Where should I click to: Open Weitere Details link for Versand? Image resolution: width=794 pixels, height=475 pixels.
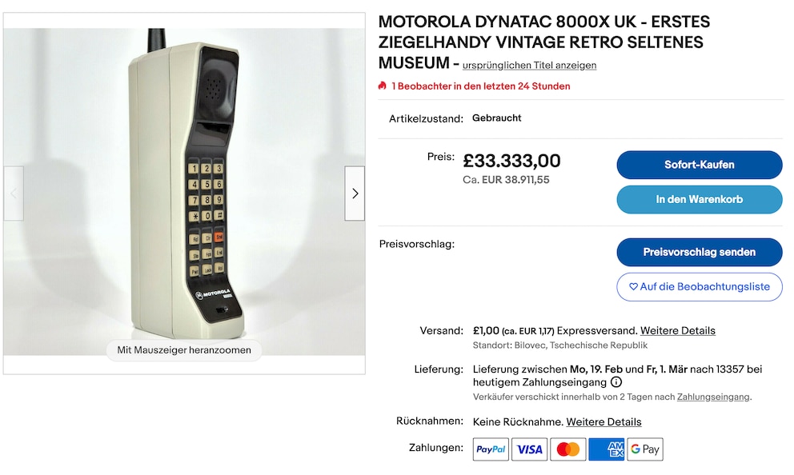tap(677, 331)
